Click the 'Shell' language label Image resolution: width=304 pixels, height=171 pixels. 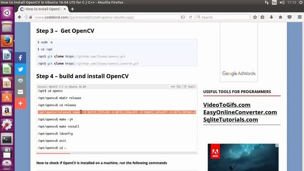(x=191, y=86)
